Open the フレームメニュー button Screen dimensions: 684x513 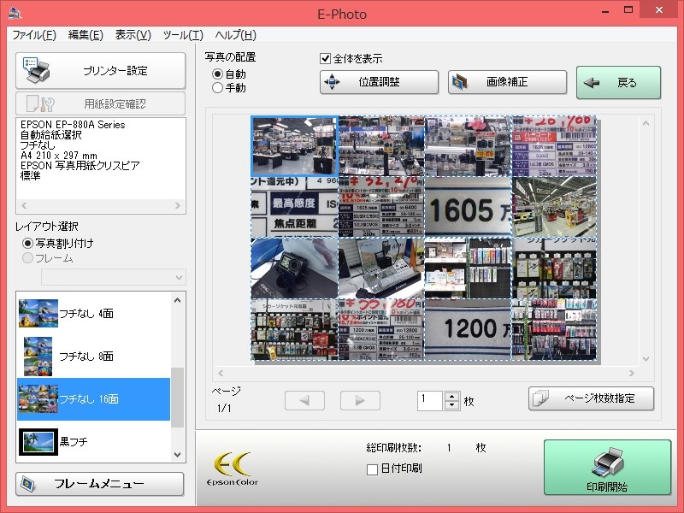[x=99, y=484]
